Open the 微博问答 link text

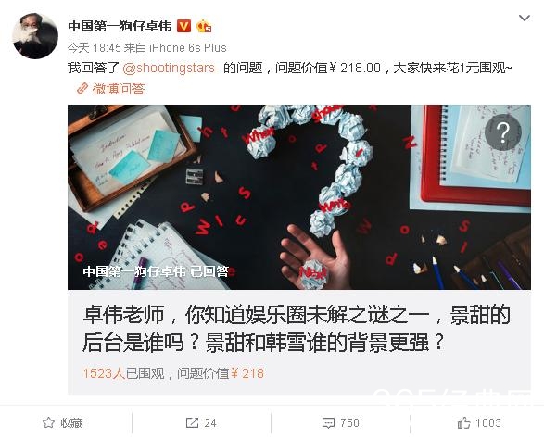pyautogui.click(x=118, y=89)
